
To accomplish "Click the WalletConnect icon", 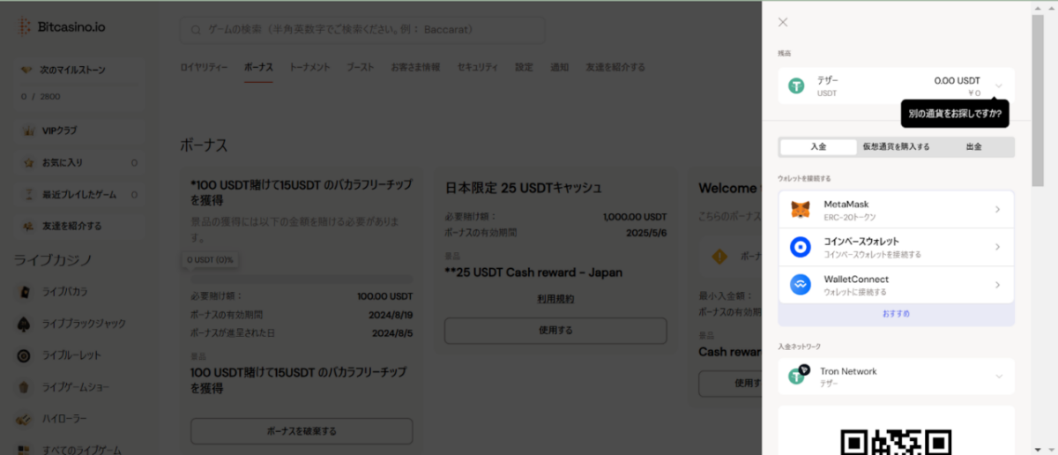I will pos(800,285).
